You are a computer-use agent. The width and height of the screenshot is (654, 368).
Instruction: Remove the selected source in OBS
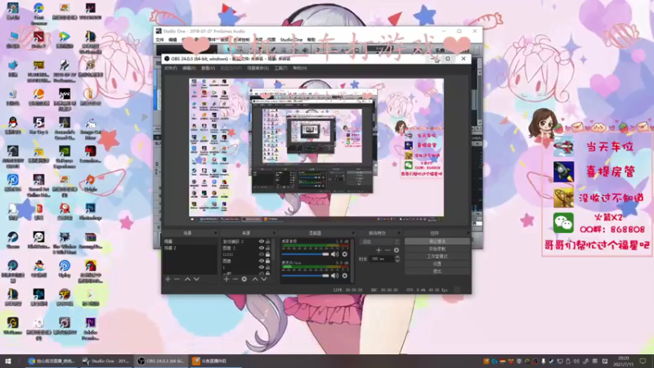[235, 279]
